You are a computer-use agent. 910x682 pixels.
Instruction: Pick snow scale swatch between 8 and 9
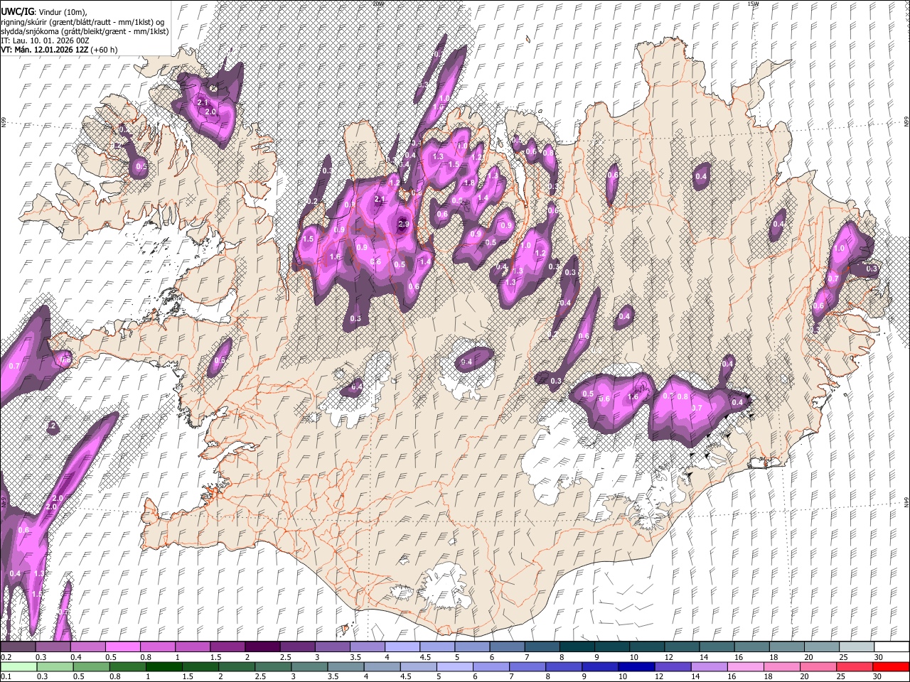tap(577, 646)
